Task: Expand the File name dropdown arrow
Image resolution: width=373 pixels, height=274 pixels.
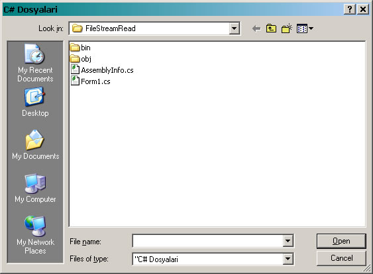Action: [288, 241]
